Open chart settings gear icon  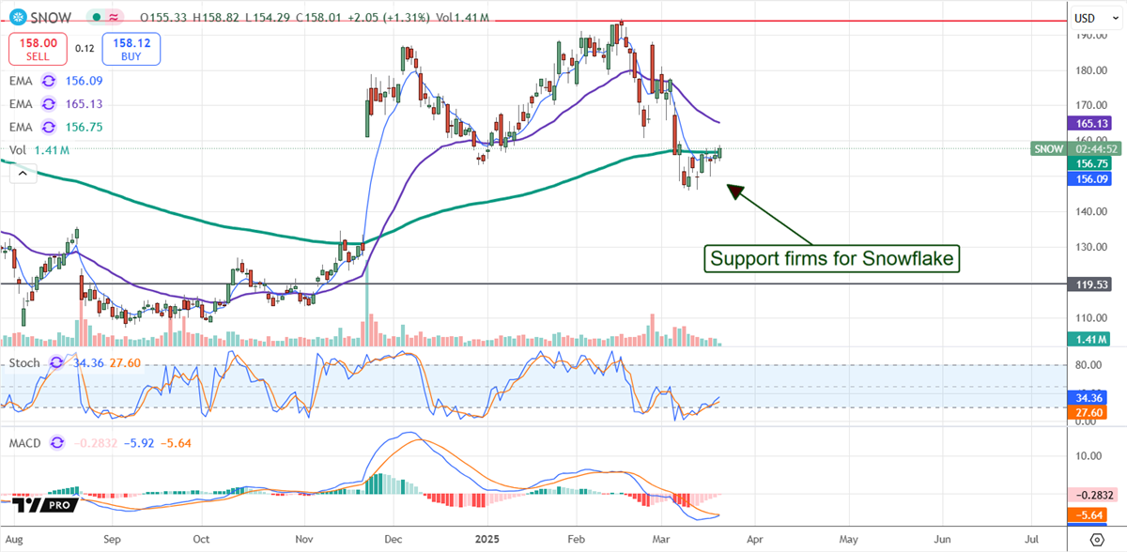[1097, 540]
